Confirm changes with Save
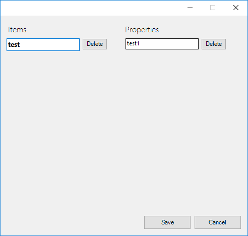248x236 pixels. 167,222
